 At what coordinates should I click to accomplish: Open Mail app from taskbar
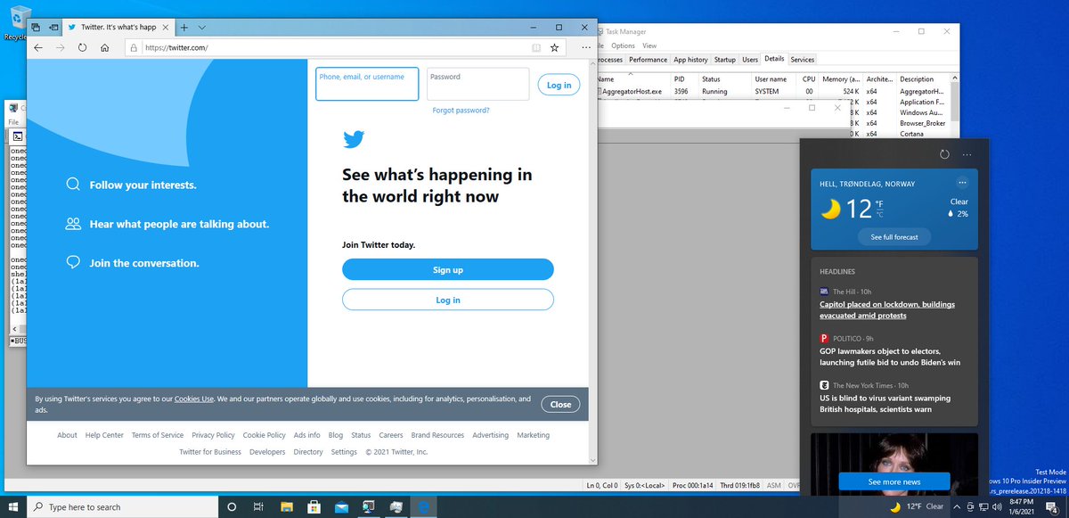[x=340, y=506]
